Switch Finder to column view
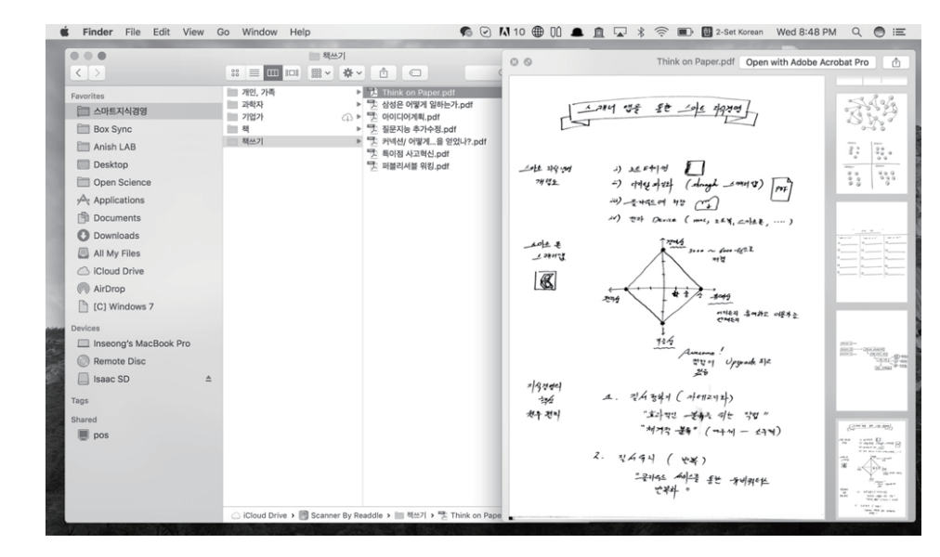The image size is (940, 557). (x=273, y=73)
